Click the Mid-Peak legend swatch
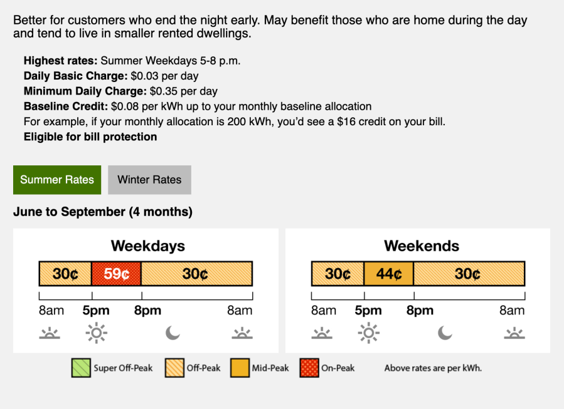The height and width of the screenshot is (409, 564). (x=240, y=368)
